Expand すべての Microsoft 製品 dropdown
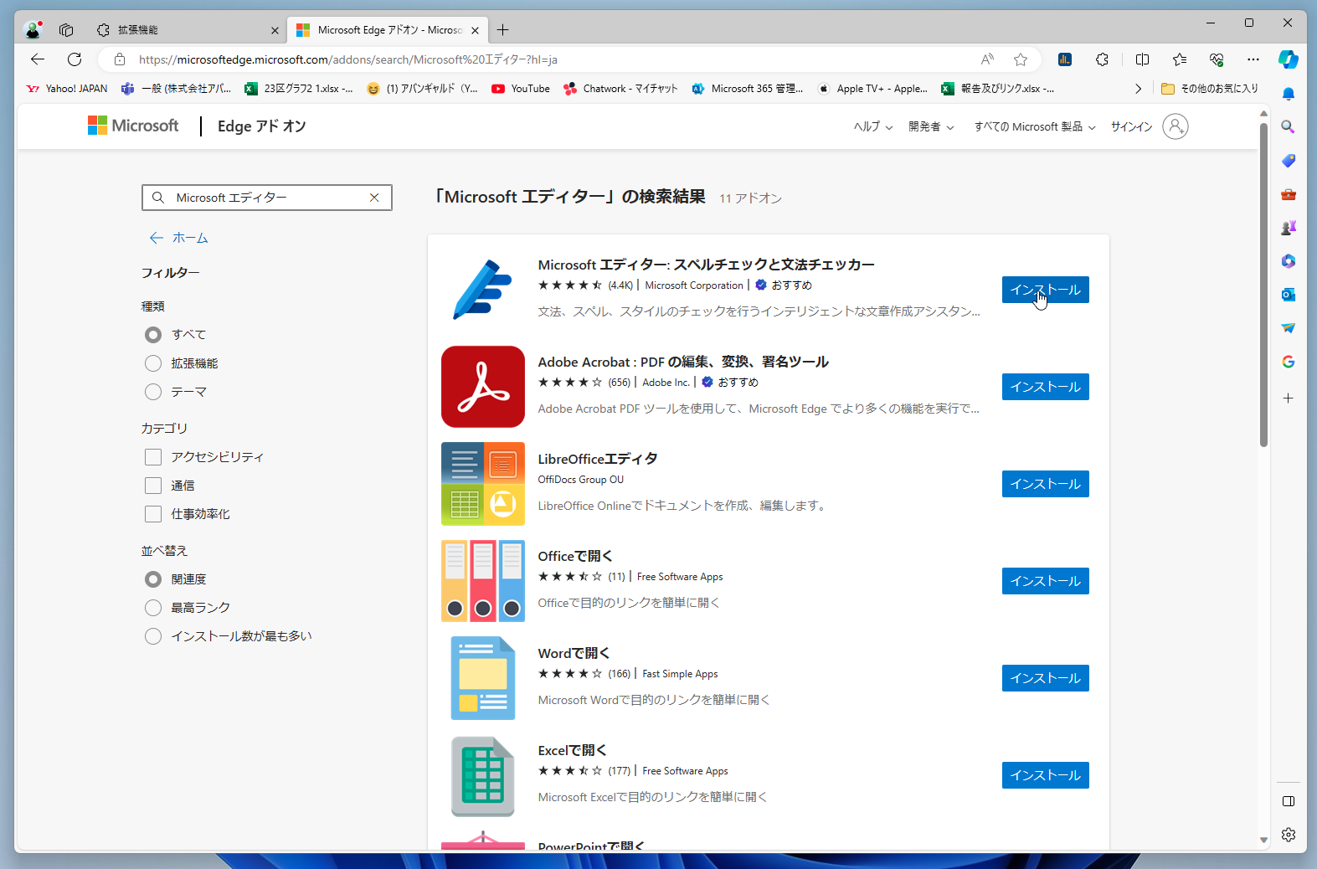 click(1035, 126)
